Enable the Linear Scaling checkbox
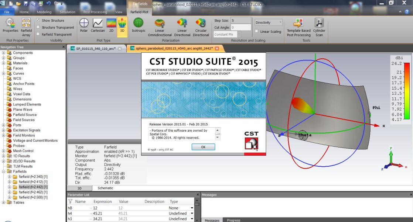 257,32
